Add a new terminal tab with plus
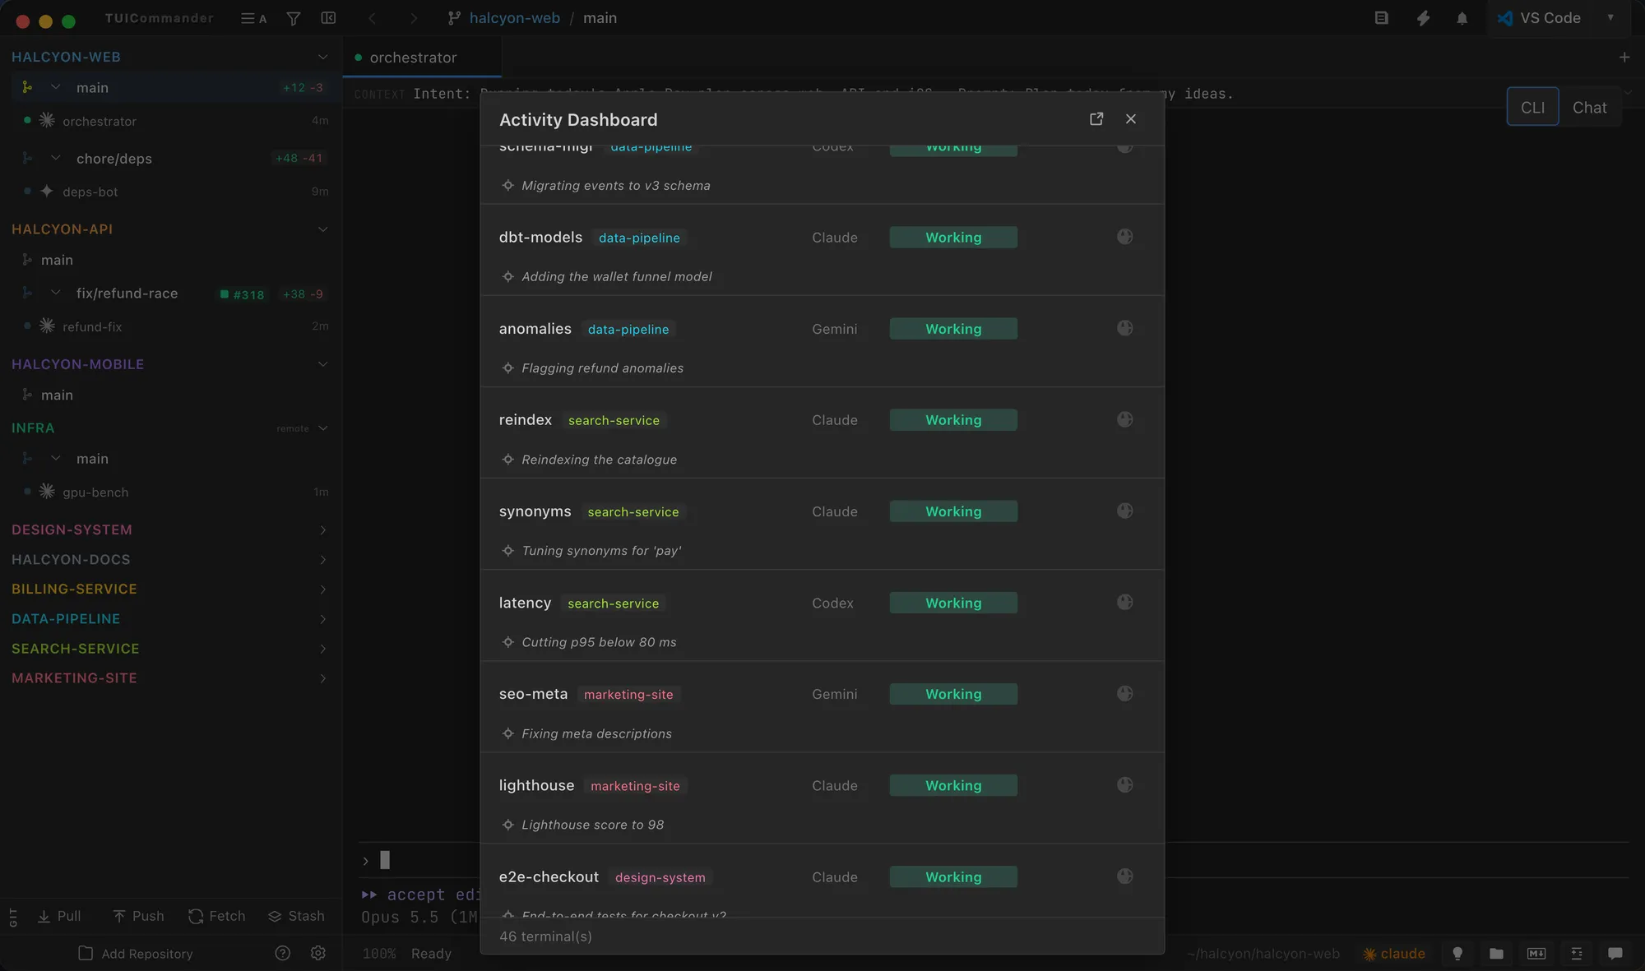Viewport: 1645px width, 971px height. pyautogui.click(x=1624, y=58)
